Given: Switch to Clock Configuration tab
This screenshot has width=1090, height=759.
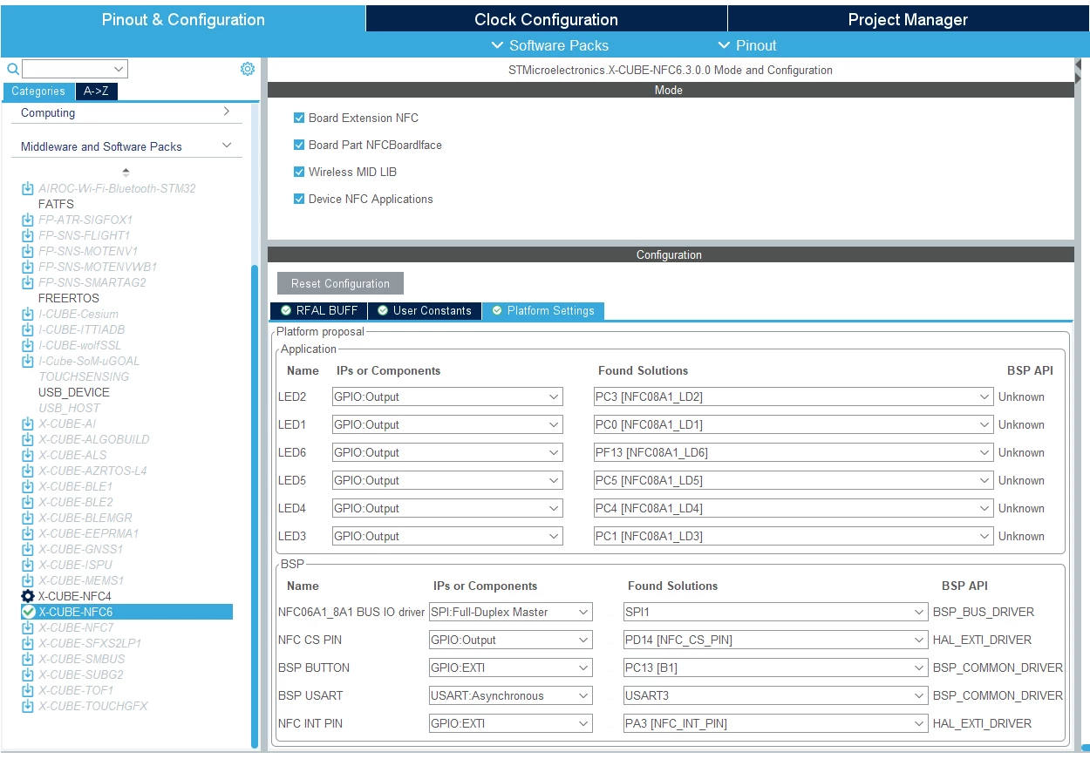Looking at the screenshot, I should click(x=546, y=19).
